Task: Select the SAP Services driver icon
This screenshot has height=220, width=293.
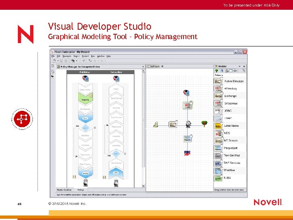Action: pos(218,163)
